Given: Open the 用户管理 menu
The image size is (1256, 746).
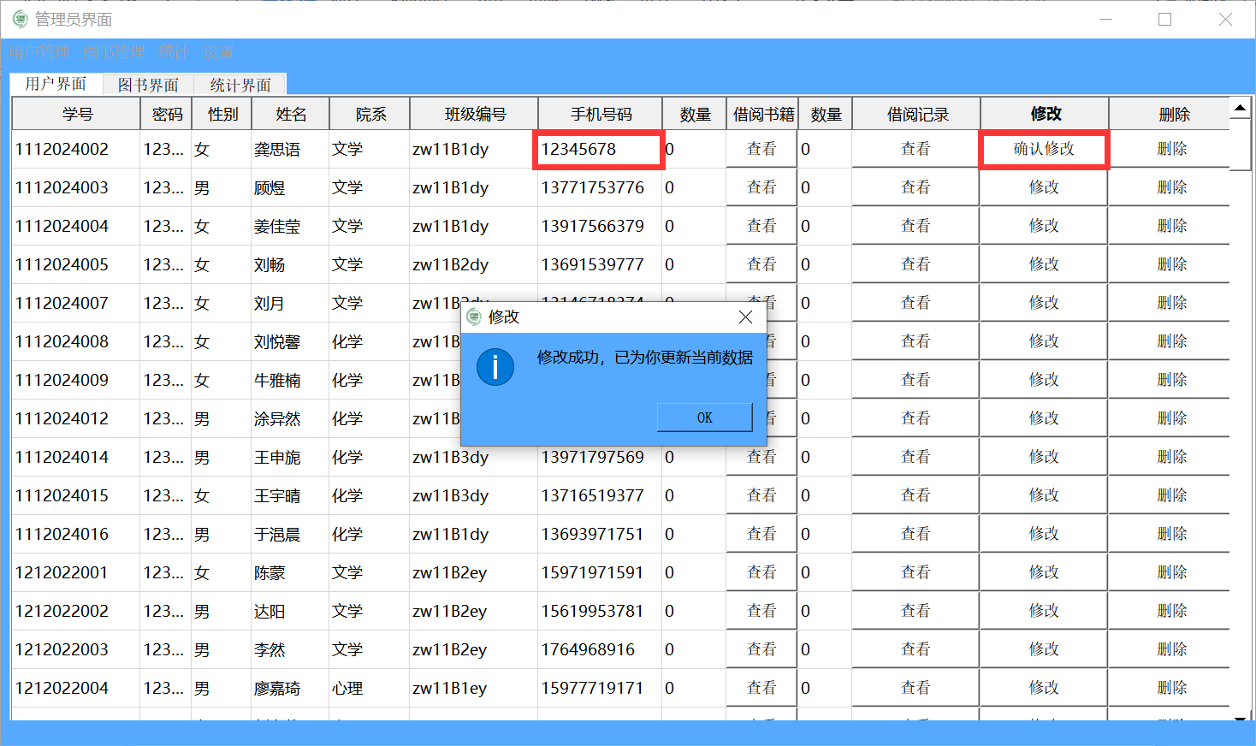Looking at the screenshot, I should pos(39,52).
